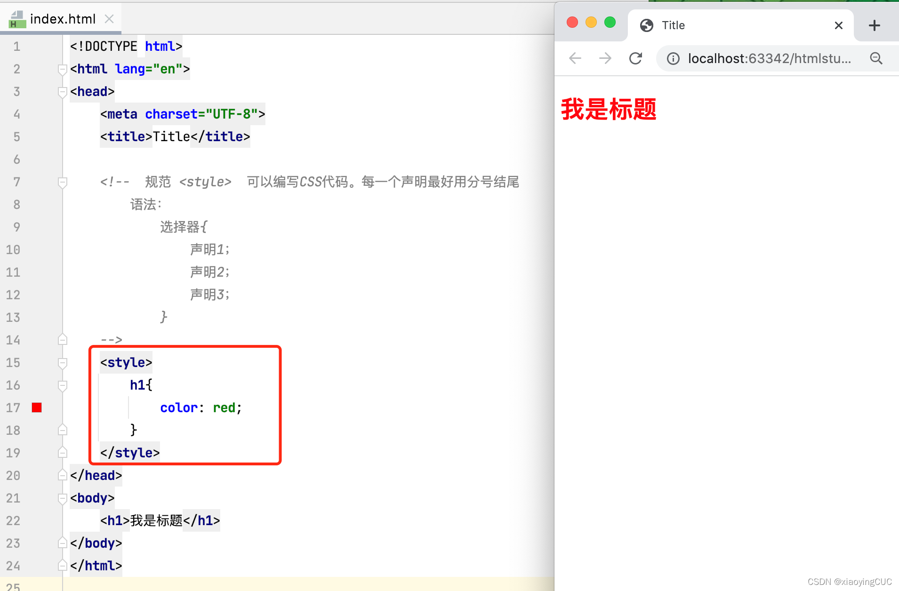This screenshot has height=591, width=899.
Task: Click the red close window button in browser
Action: click(x=572, y=22)
